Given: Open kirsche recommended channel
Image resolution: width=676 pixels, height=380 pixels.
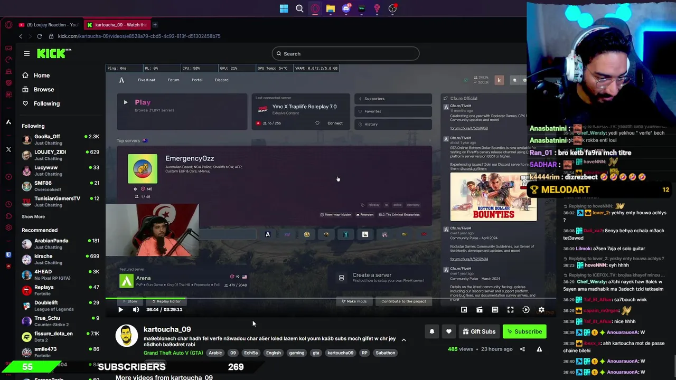Looking at the screenshot, I should point(61,259).
